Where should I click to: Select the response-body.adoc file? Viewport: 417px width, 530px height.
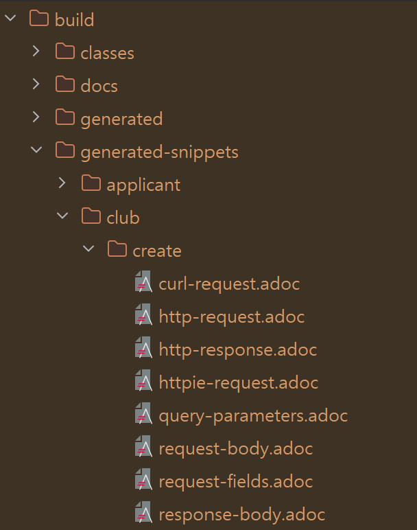pos(241,514)
